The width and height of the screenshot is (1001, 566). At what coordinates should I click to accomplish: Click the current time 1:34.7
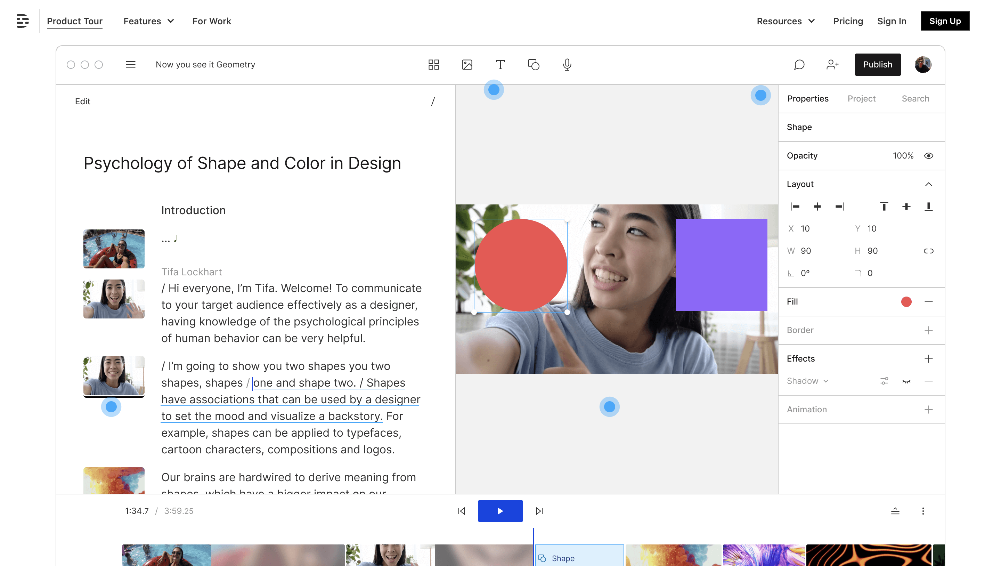[137, 511]
